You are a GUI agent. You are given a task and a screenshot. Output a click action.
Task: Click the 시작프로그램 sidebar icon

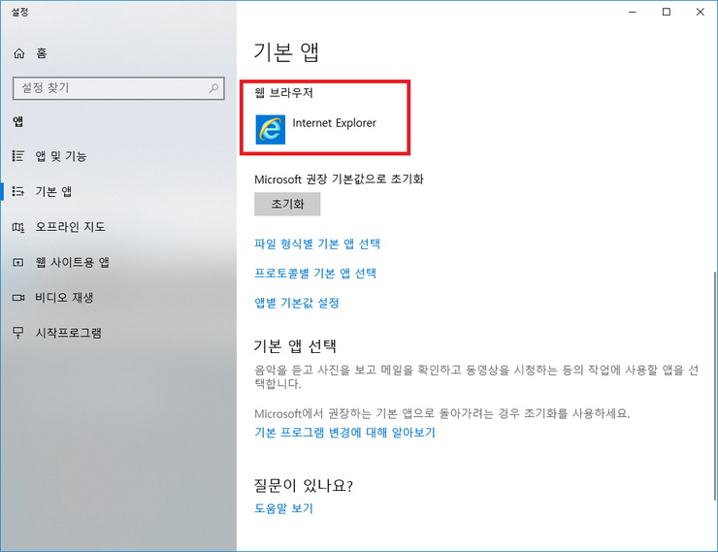[x=18, y=333]
